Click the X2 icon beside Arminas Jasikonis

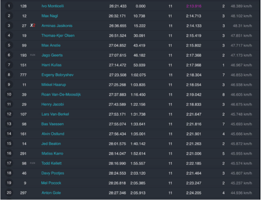click(33, 26)
